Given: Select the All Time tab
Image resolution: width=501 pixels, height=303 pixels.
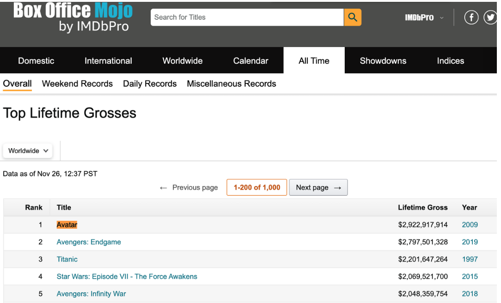Looking at the screenshot, I should click(x=314, y=61).
